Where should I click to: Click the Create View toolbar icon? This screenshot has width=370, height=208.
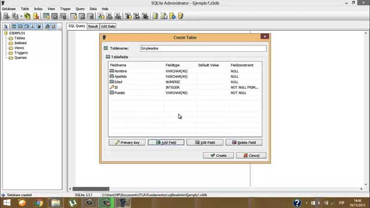(101, 16)
